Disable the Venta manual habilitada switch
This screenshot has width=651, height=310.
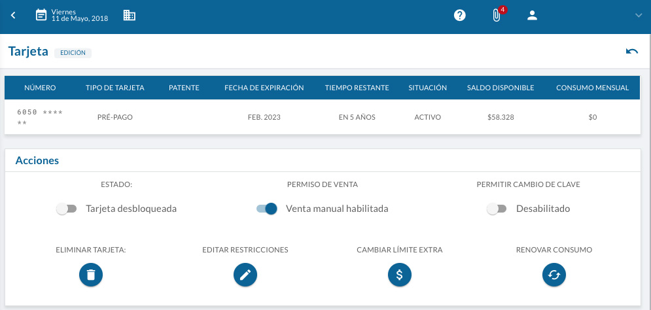pos(266,209)
